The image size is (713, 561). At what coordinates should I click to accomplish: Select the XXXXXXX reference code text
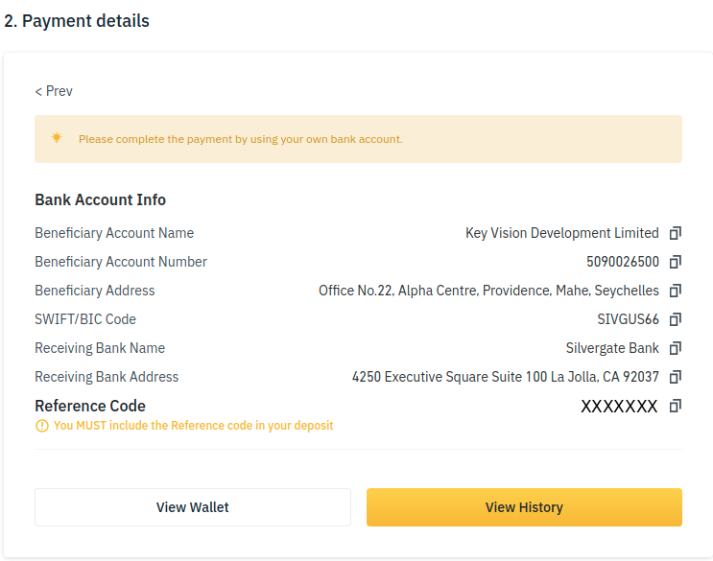point(619,406)
